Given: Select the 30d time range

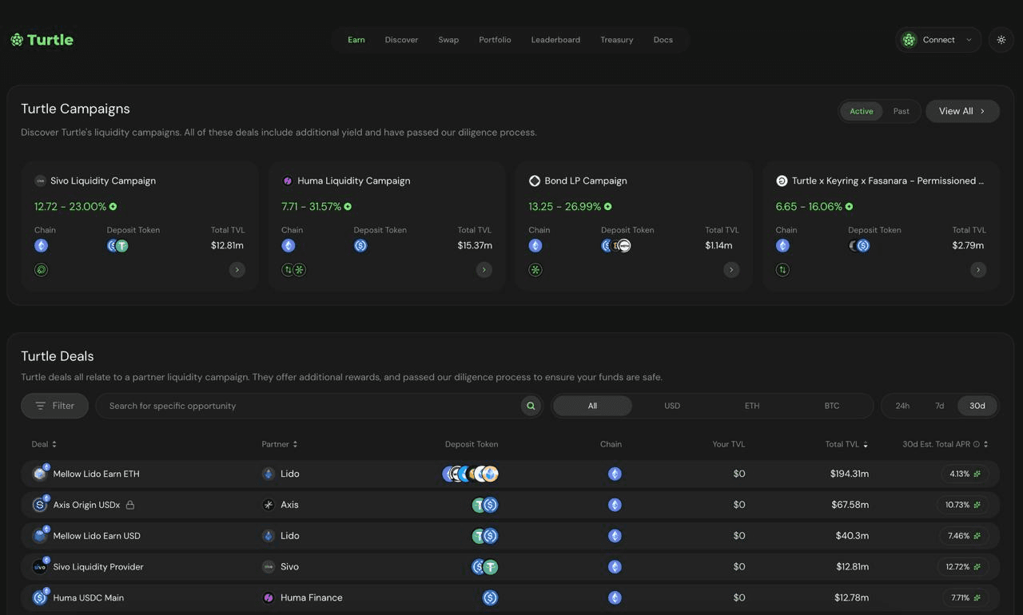Looking at the screenshot, I should [x=977, y=406].
